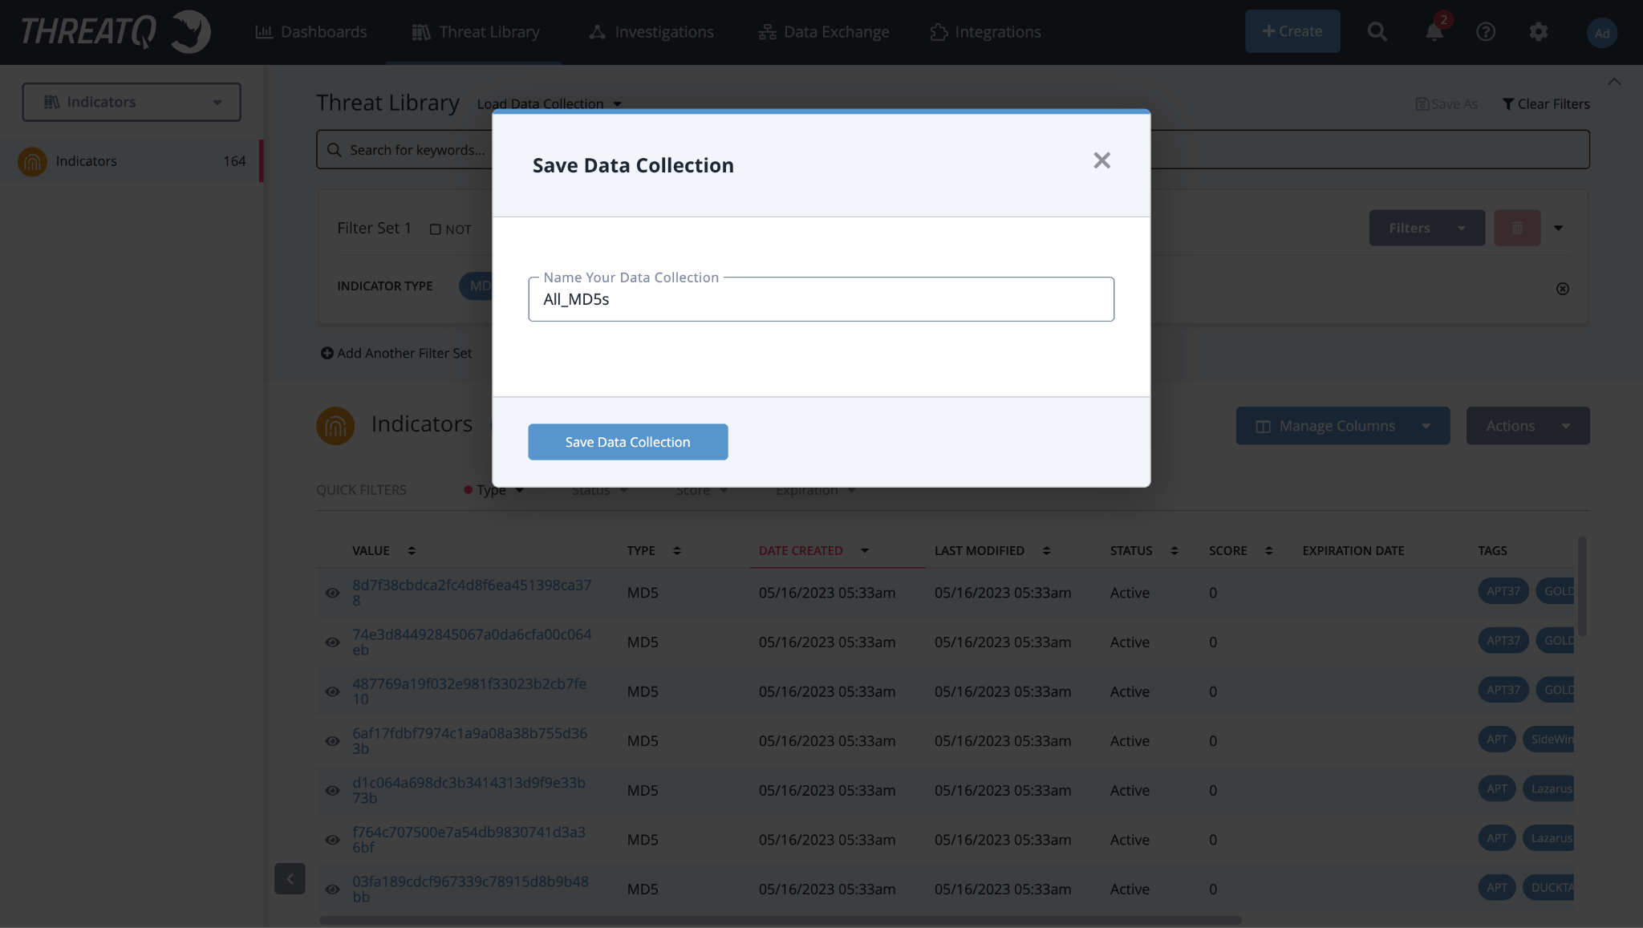1643x928 pixels.
Task: Open notifications bell icon
Action: point(1434,32)
